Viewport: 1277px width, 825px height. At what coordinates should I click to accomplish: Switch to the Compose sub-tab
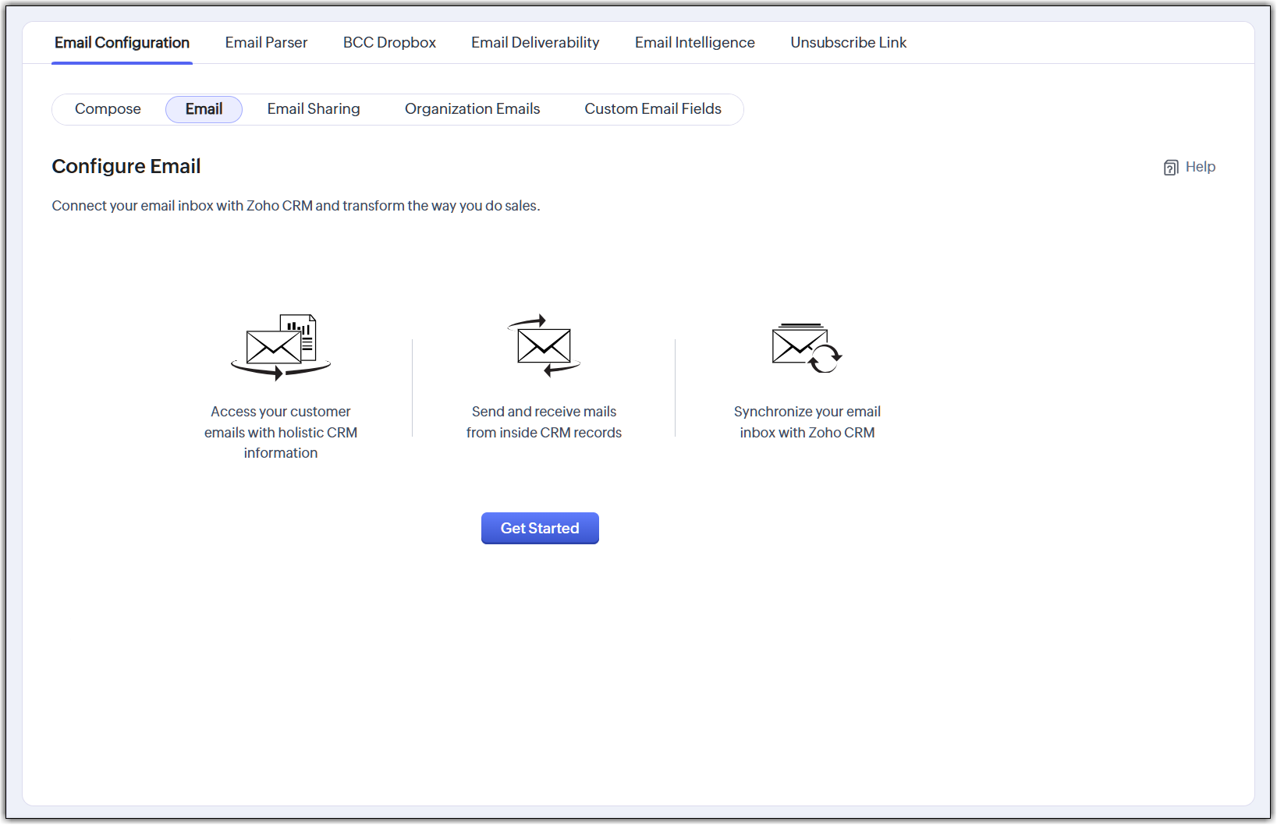click(108, 109)
